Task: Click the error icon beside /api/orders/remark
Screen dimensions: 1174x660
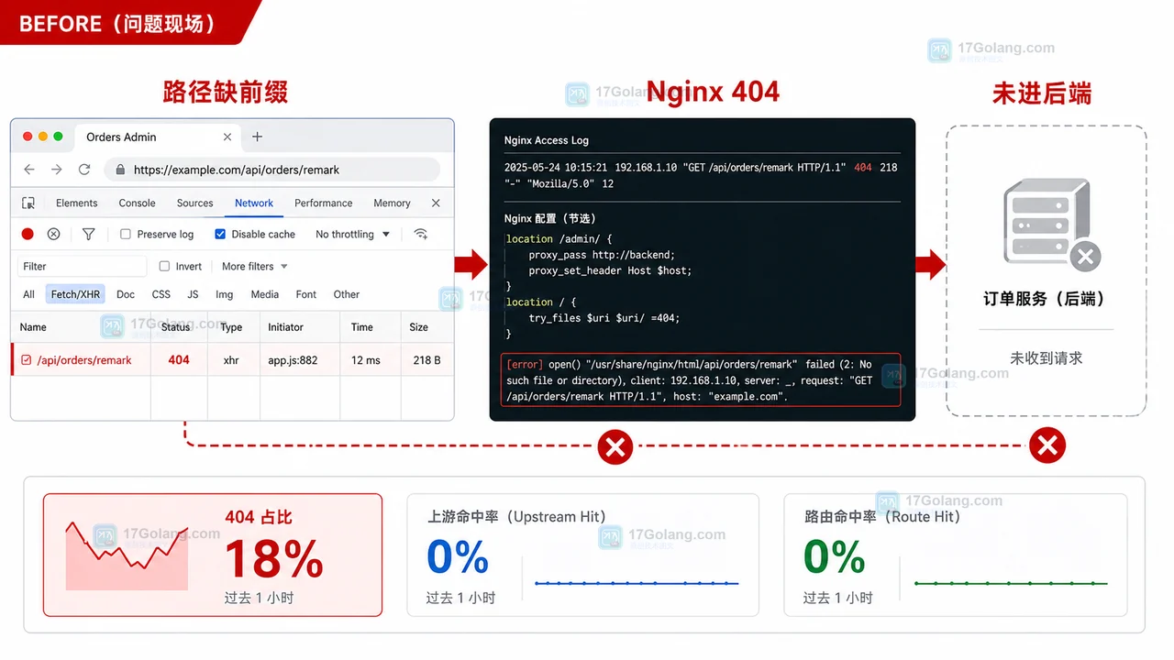Action: click(26, 360)
